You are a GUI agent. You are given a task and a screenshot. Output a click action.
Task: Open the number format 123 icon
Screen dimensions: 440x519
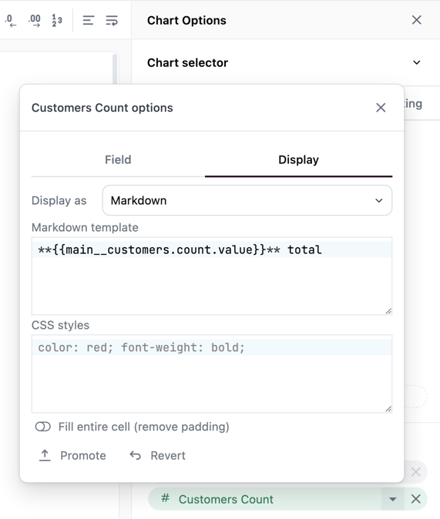(57, 21)
